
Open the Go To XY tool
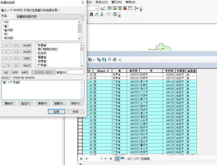coord(102,15)
